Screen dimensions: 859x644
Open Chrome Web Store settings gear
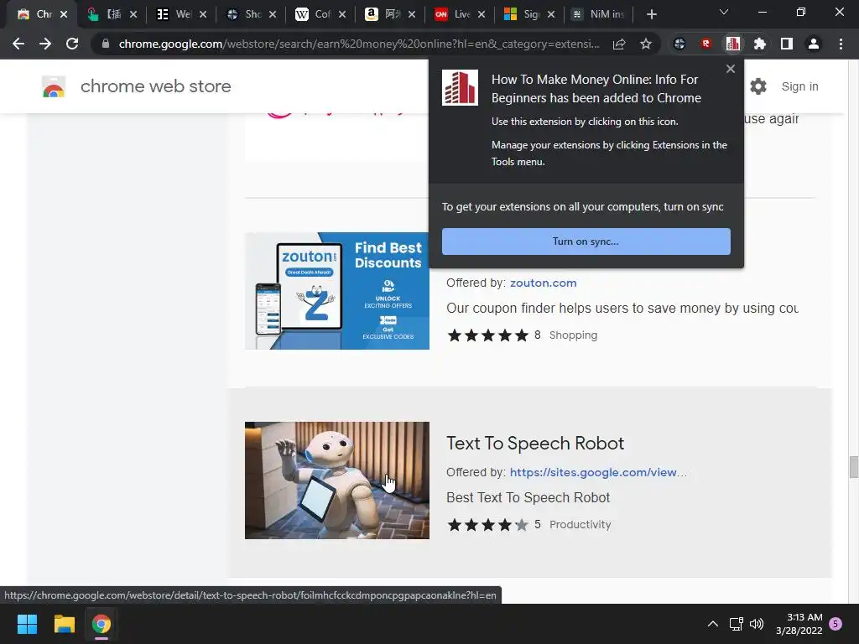click(x=758, y=86)
